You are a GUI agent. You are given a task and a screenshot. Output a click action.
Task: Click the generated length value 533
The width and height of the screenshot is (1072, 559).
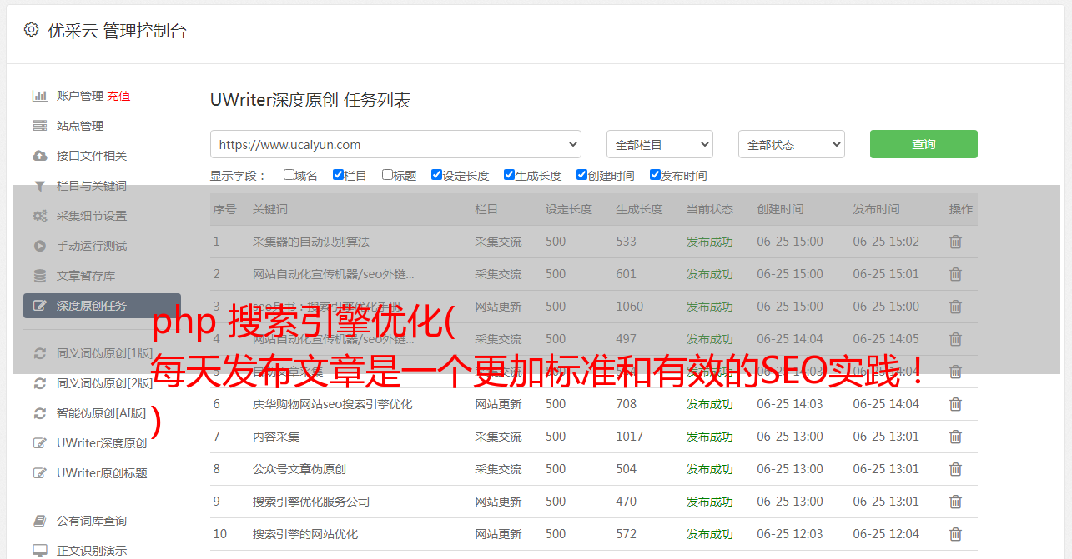[x=626, y=242]
